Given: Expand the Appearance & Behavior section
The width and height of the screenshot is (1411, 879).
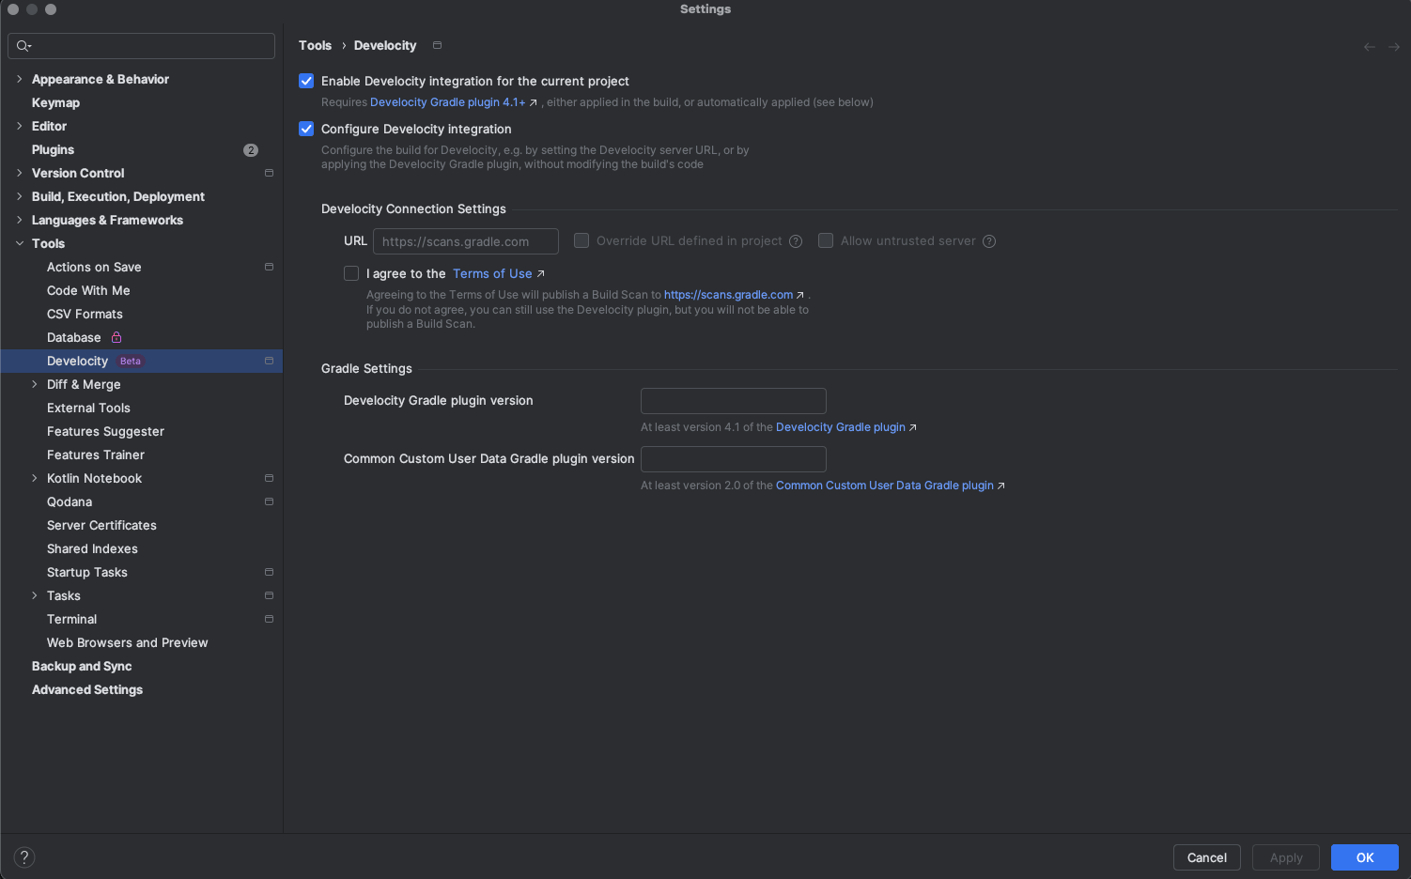Looking at the screenshot, I should (x=18, y=79).
